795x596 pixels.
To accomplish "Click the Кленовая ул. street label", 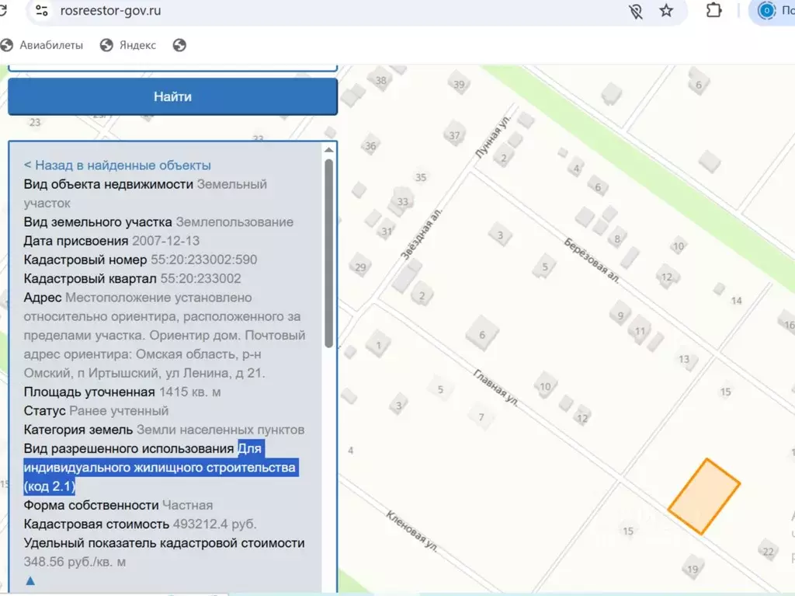I will tap(411, 531).
